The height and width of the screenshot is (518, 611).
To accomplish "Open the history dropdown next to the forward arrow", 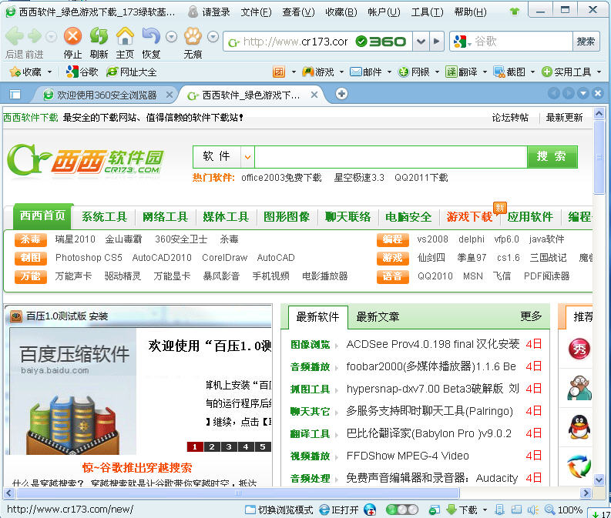I will (51, 37).
